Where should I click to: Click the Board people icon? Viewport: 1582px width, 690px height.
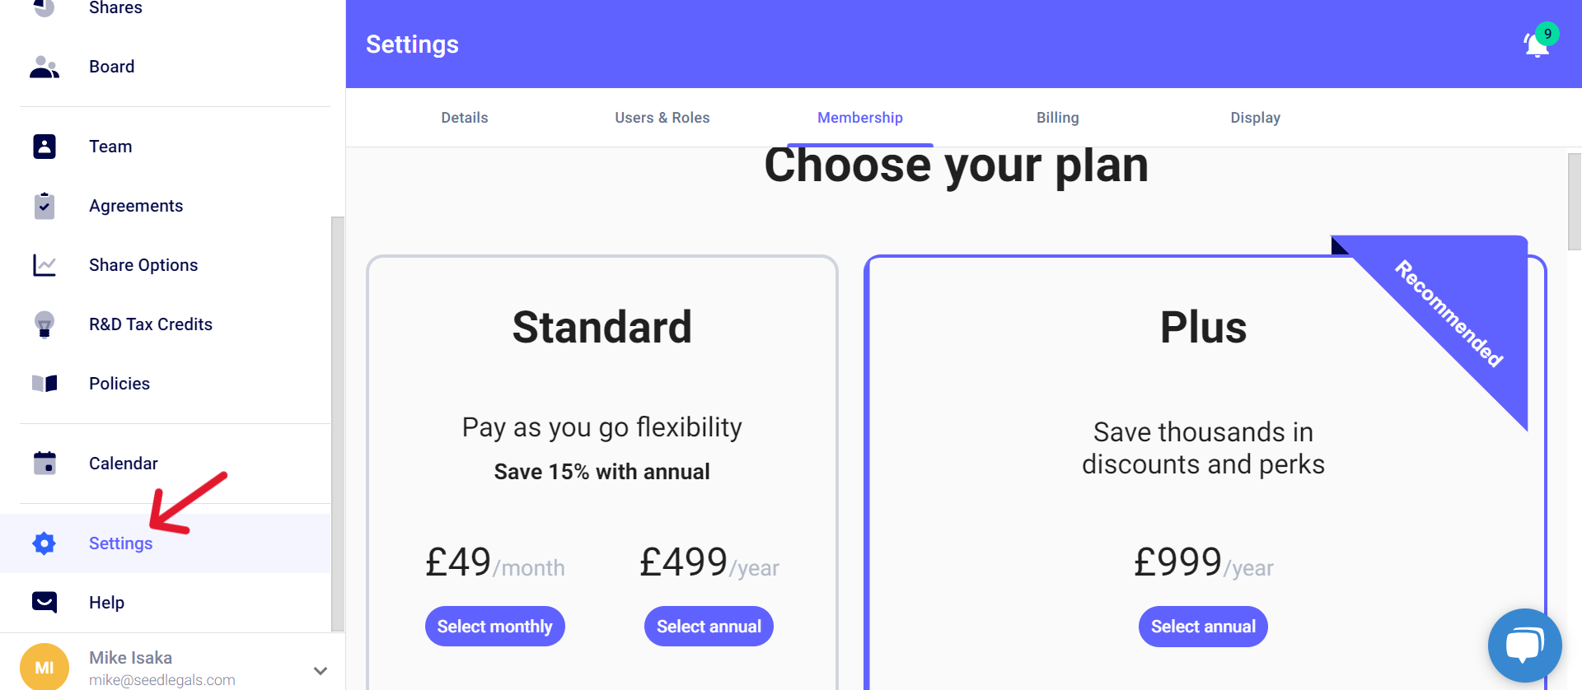tap(44, 67)
